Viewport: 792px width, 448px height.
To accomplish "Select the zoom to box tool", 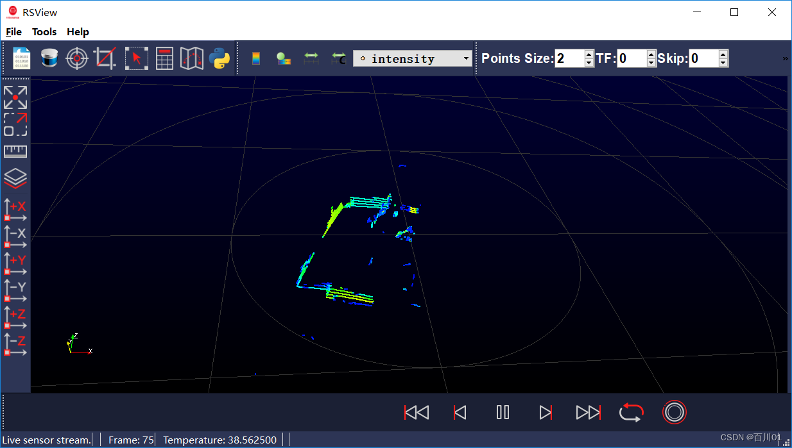I will tap(15, 124).
